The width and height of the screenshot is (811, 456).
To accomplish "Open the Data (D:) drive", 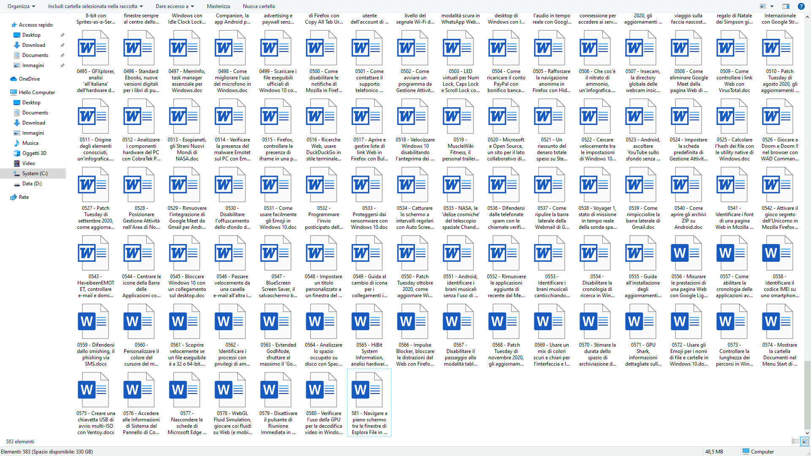I will [x=32, y=184].
